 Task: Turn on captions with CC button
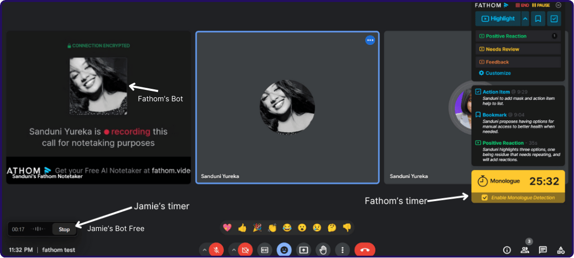point(265,250)
